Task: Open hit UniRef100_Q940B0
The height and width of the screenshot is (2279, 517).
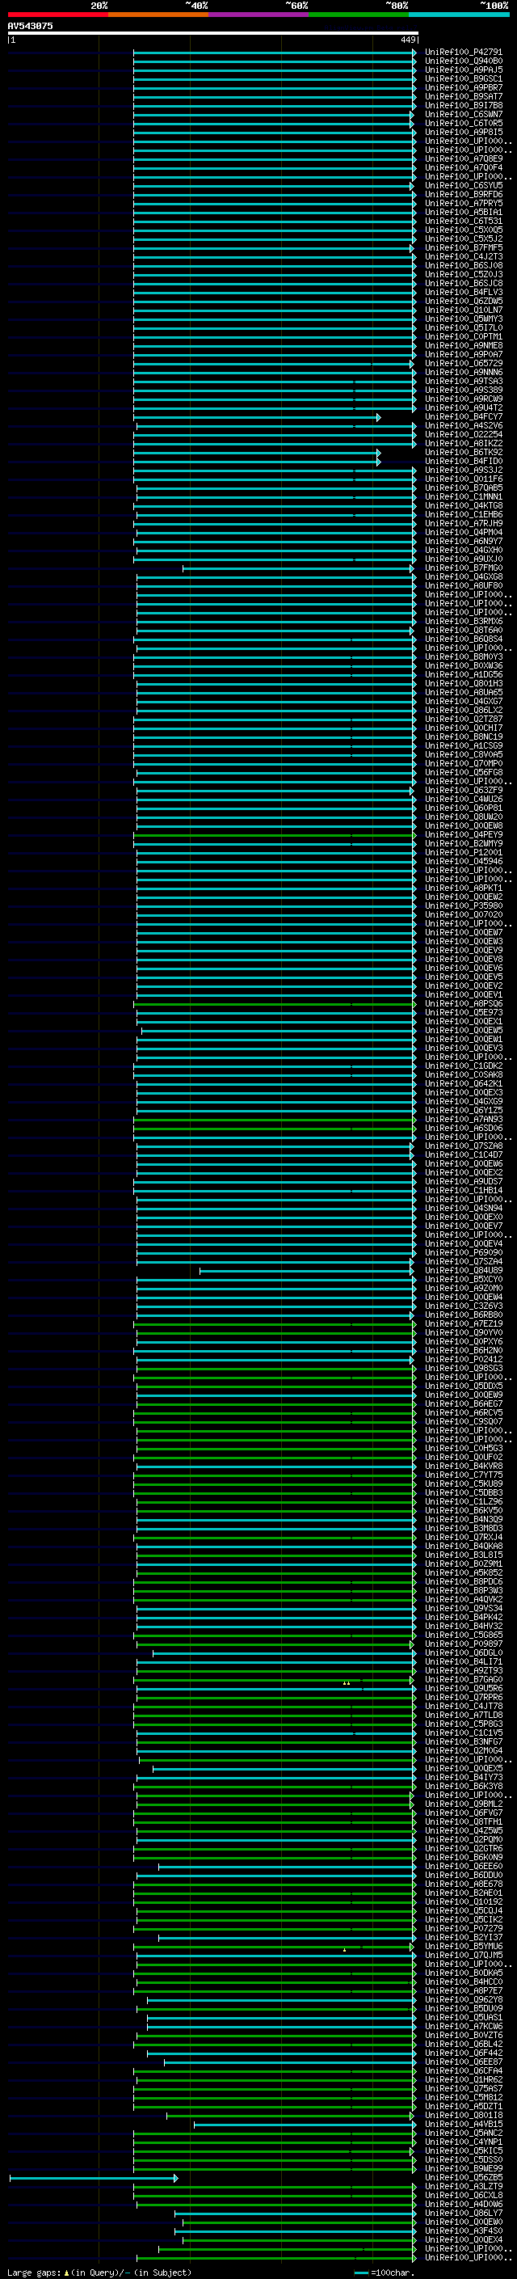Action: coord(463,61)
